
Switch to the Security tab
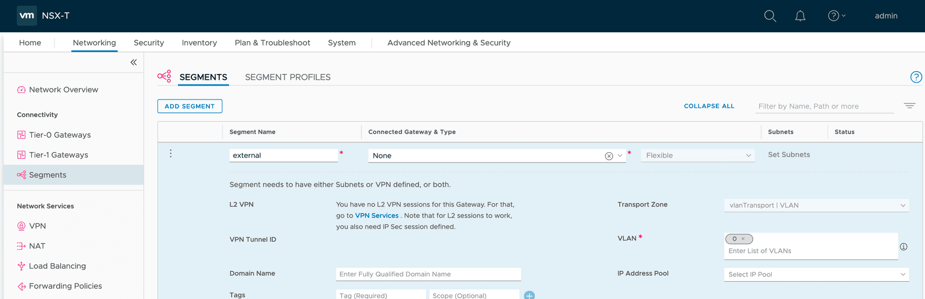pyautogui.click(x=149, y=43)
